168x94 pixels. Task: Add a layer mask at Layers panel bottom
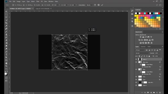(148, 93)
